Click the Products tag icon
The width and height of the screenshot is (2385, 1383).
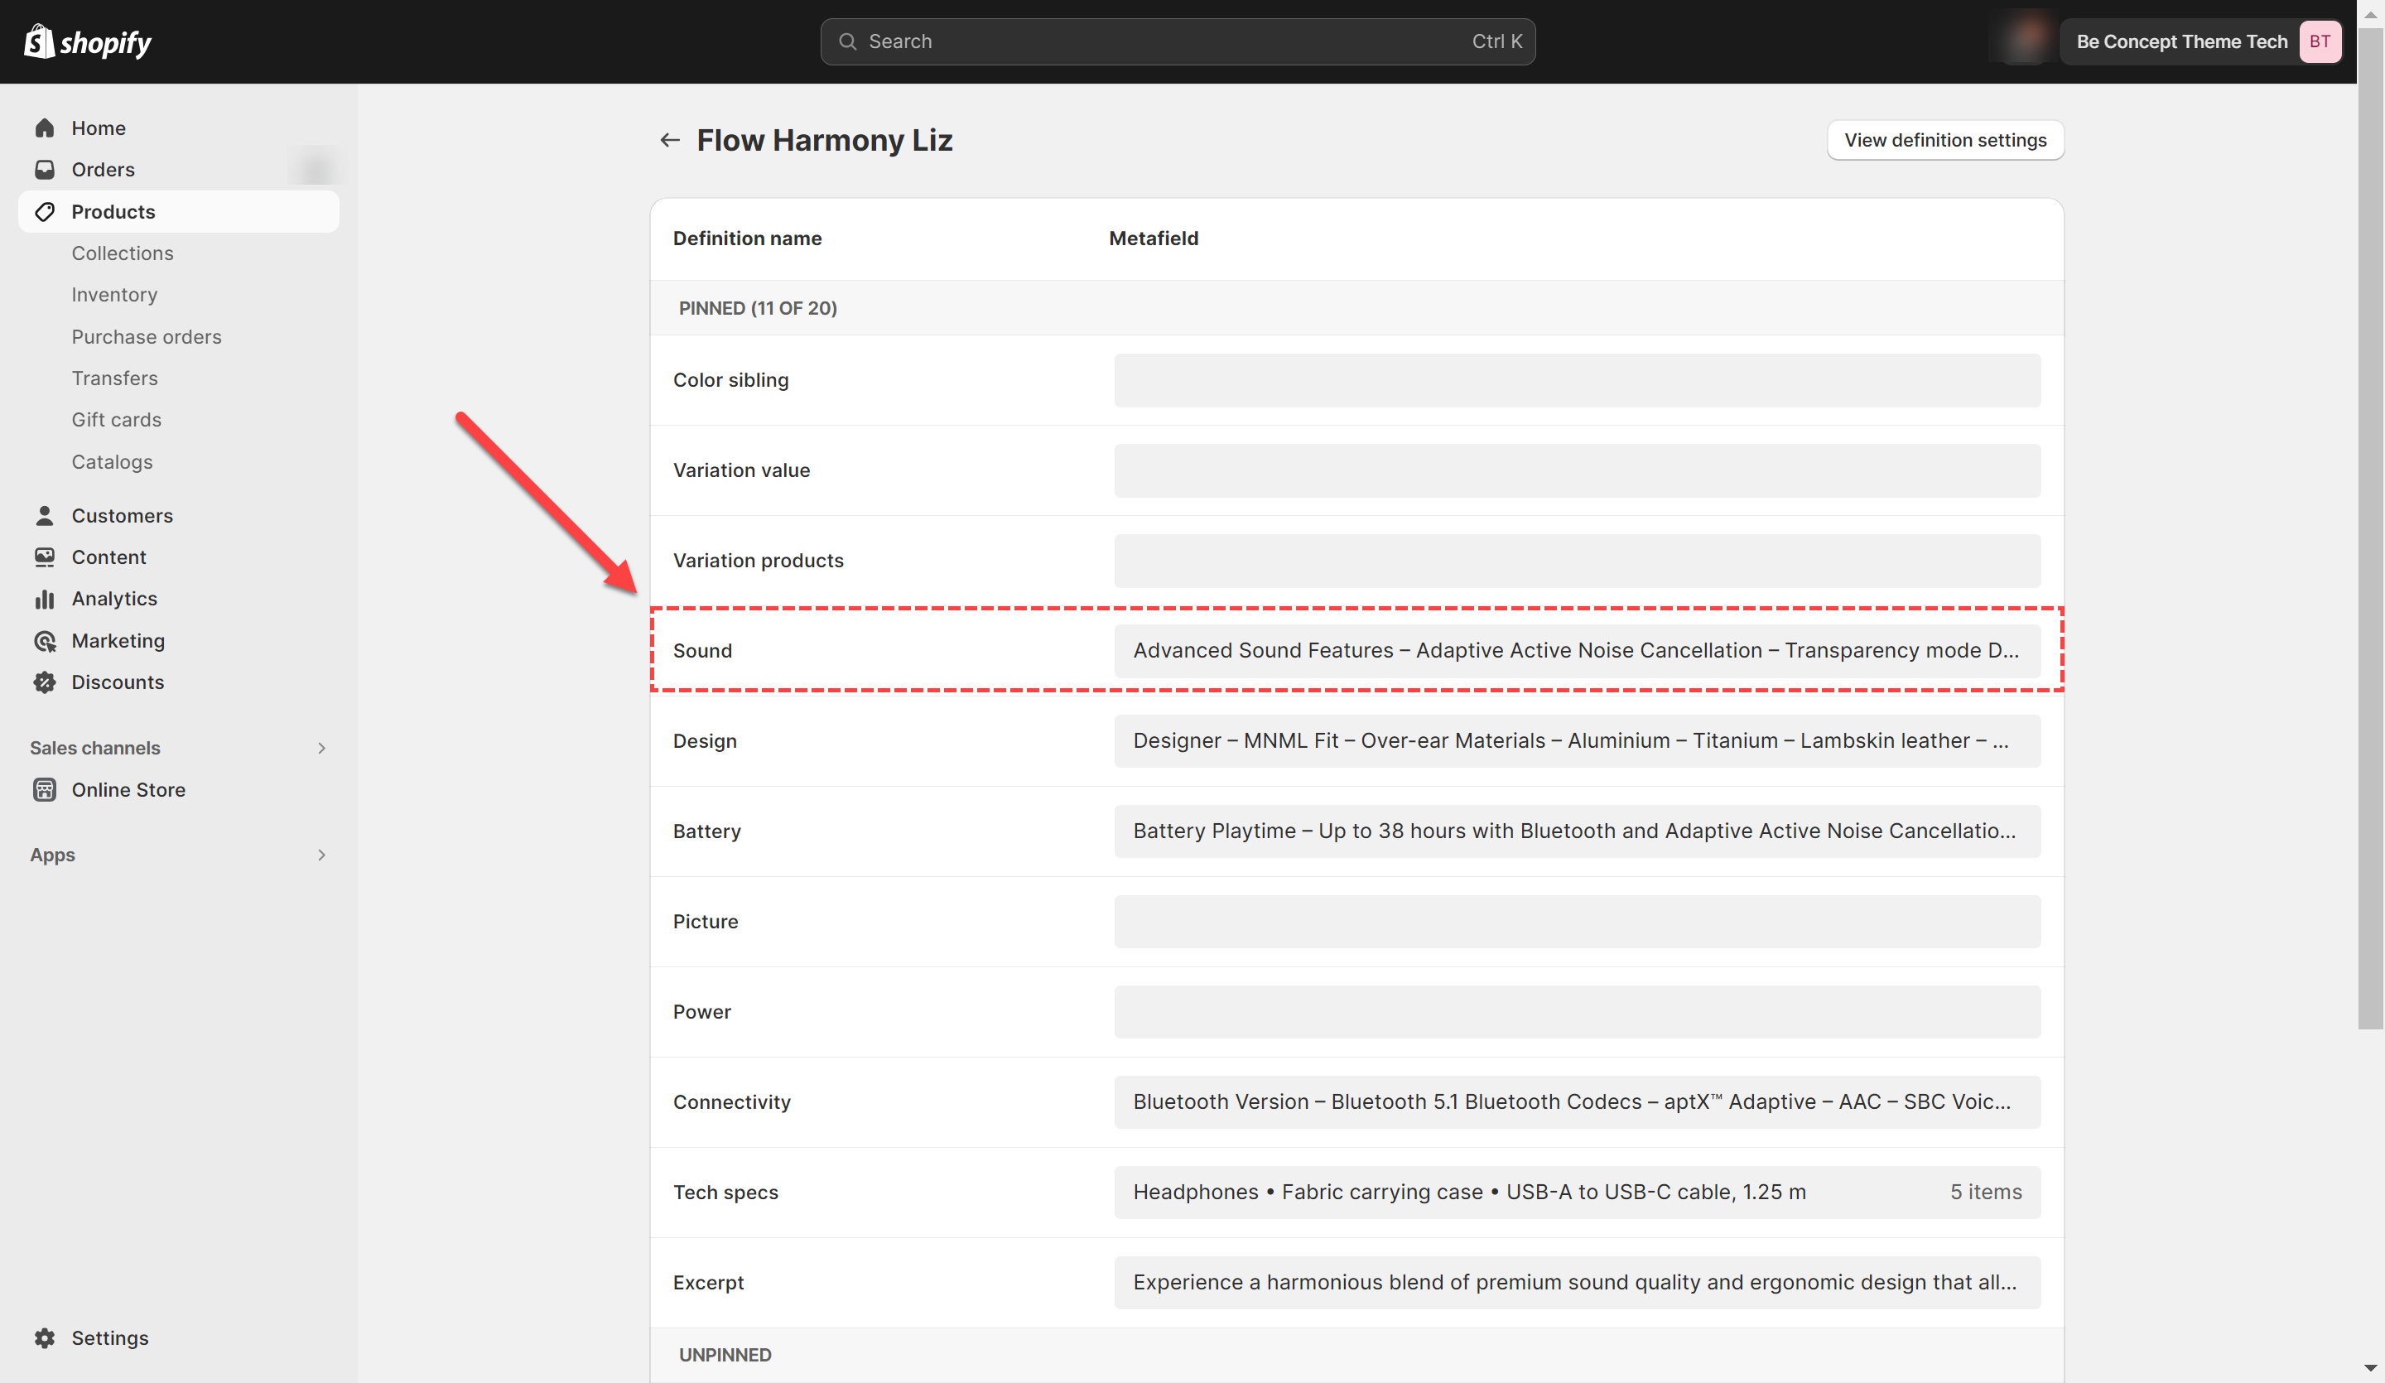coord(45,211)
